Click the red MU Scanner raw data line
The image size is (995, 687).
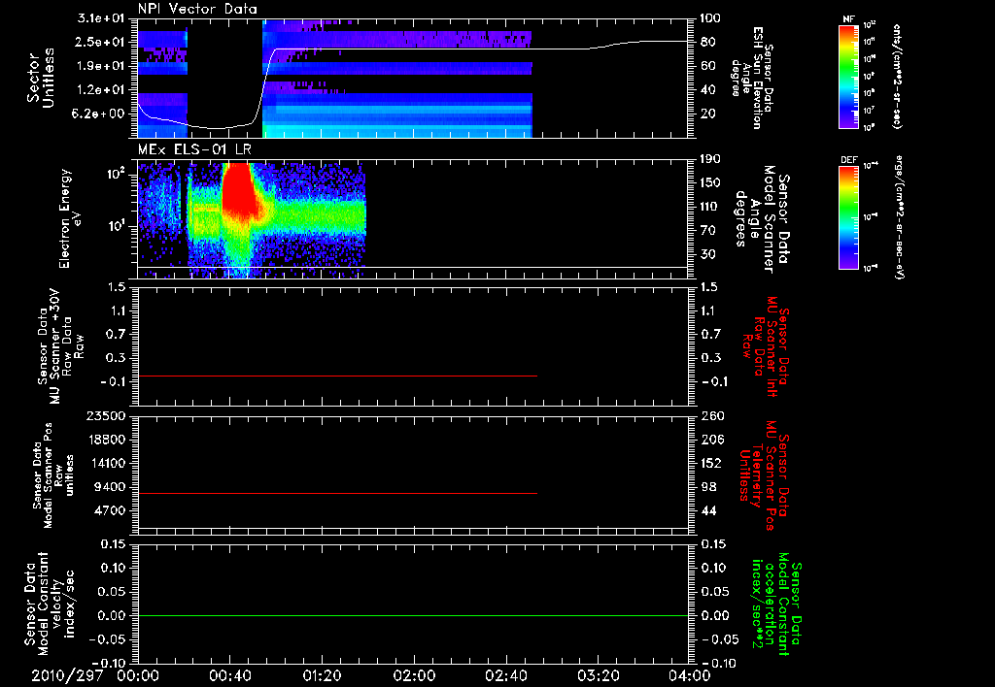[337, 376]
